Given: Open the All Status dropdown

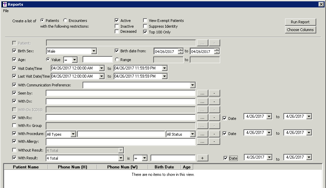Looking at the screenshot, I should pos(192,134).
